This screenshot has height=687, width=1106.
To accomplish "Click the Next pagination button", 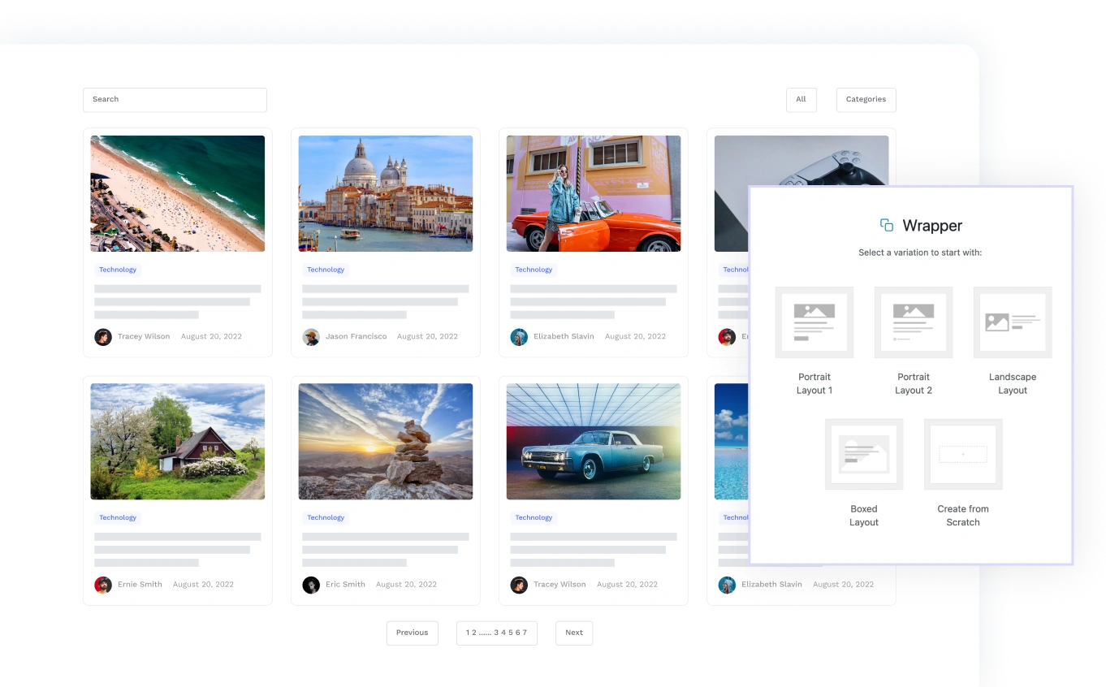I will coord(573,632).
